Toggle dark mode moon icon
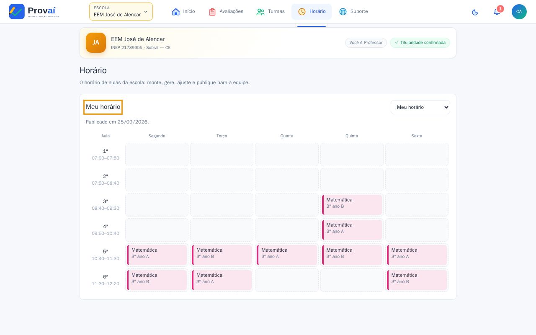Viewport: 536px width, 335px height. [475, 12]
